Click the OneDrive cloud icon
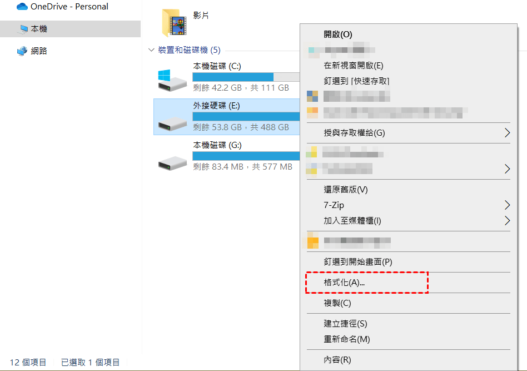This screenshot has height=371, width=527. (22, 6)
